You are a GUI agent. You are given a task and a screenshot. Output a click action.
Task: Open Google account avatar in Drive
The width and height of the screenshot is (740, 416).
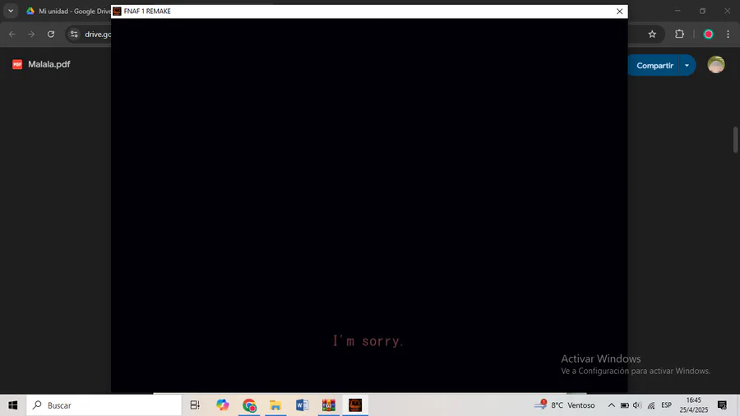pyautogui.click(x=716, y=65)
